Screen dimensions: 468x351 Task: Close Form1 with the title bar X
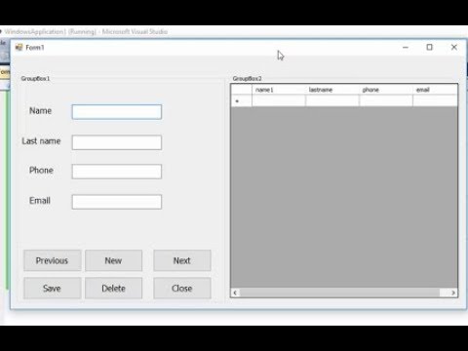[454, 48]
